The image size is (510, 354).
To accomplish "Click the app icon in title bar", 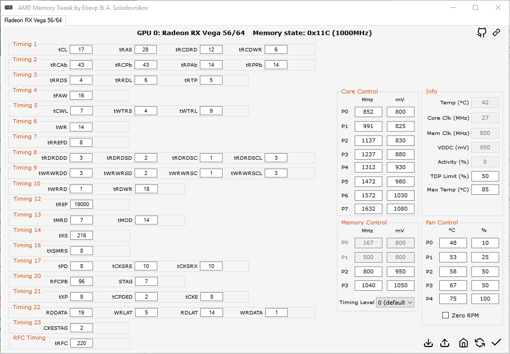I will click(9, 7).
